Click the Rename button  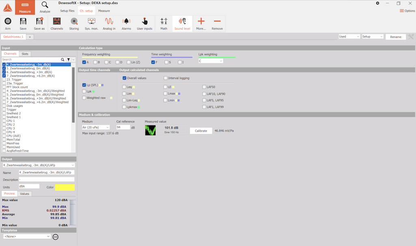tap(396, 37)
